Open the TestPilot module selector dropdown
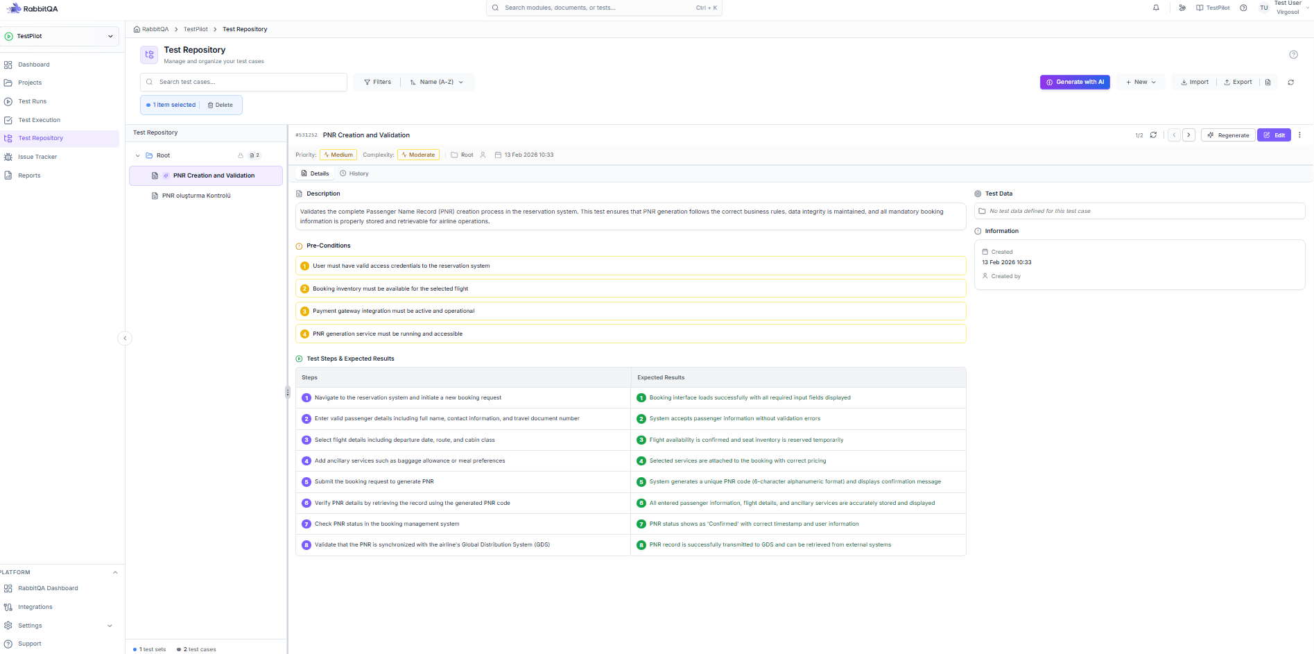1314x654 pixels. click(60, 36)
